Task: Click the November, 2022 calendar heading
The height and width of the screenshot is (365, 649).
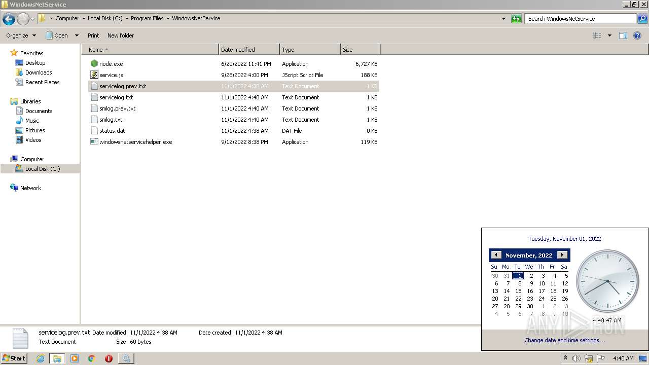Action: point(529,255)
